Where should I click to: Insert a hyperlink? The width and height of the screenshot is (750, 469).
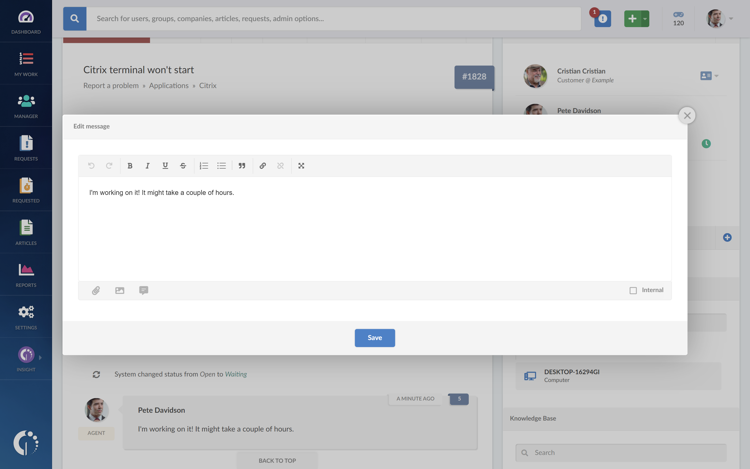click(262, 166)
